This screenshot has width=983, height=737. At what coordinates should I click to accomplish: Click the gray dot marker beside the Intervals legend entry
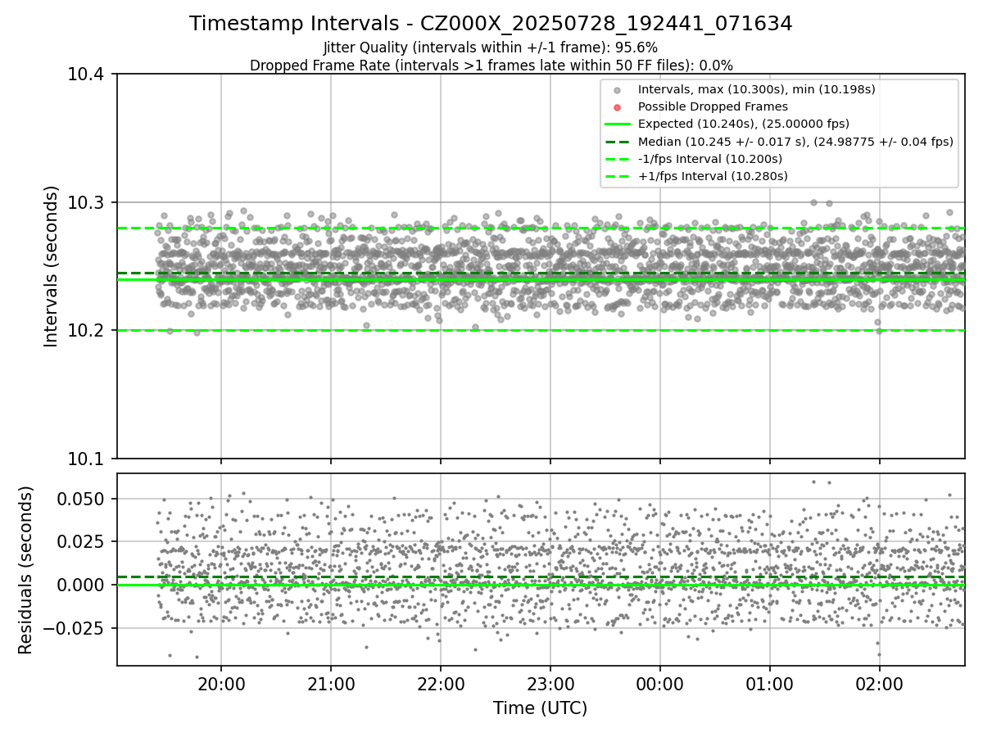pos(618,90)
